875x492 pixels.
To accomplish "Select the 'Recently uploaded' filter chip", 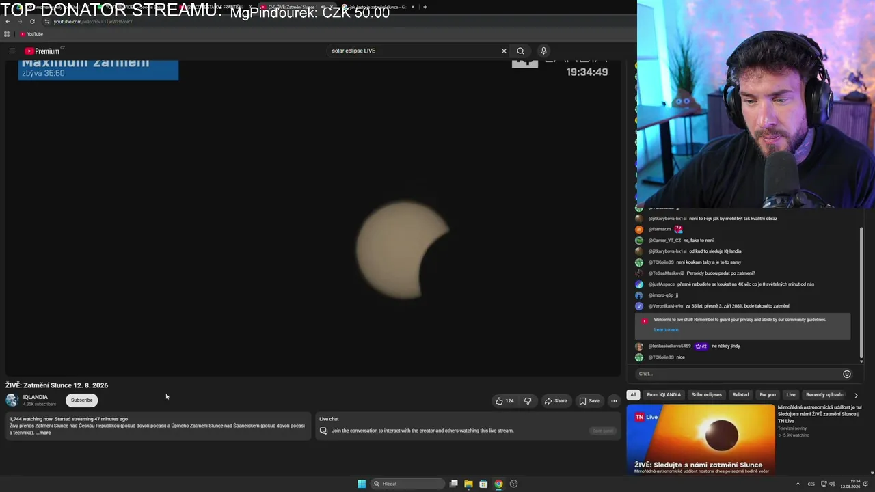I will pos(825,394).
